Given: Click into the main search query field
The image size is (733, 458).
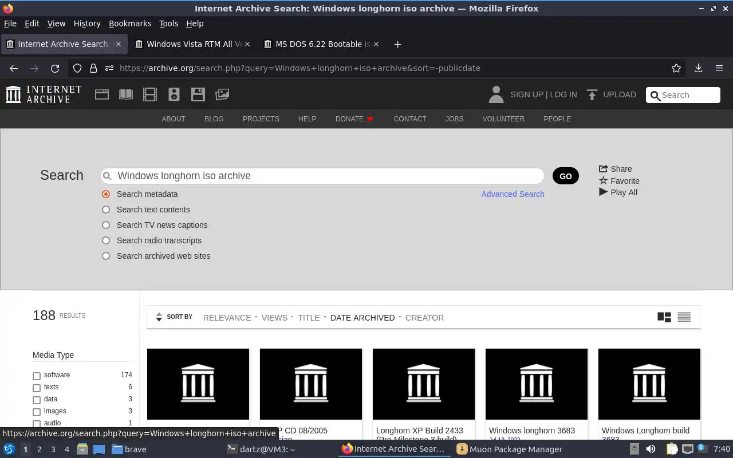Looking at the screenshot, I should pyautogui.click(x=322, y=176).
